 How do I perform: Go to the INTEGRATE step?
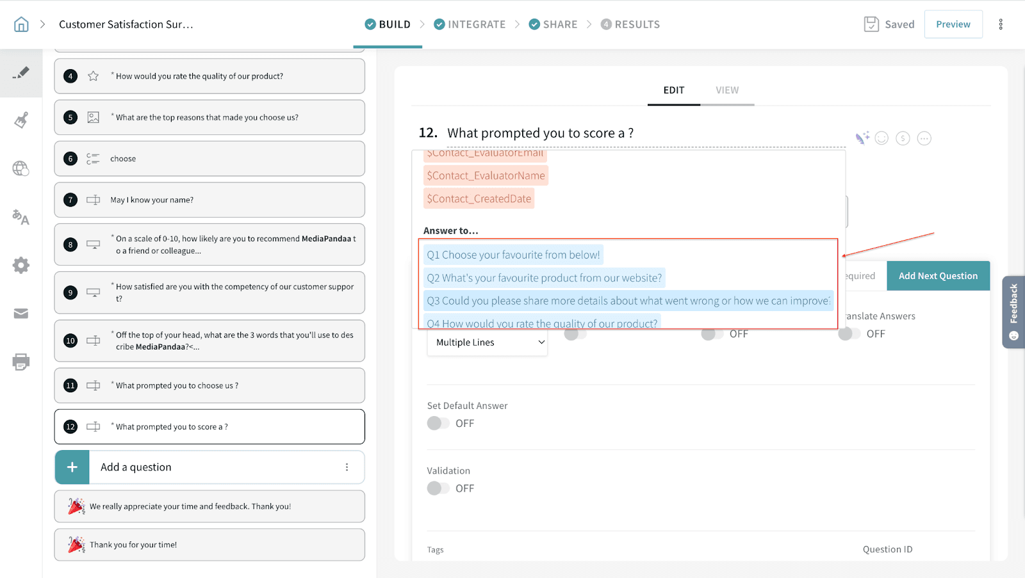470,24
